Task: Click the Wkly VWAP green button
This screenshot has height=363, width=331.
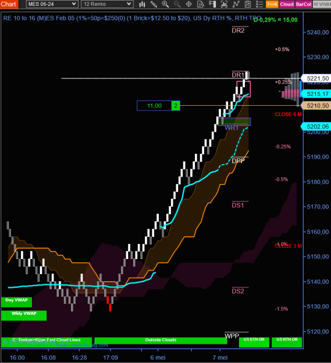Action: (24, 315)
